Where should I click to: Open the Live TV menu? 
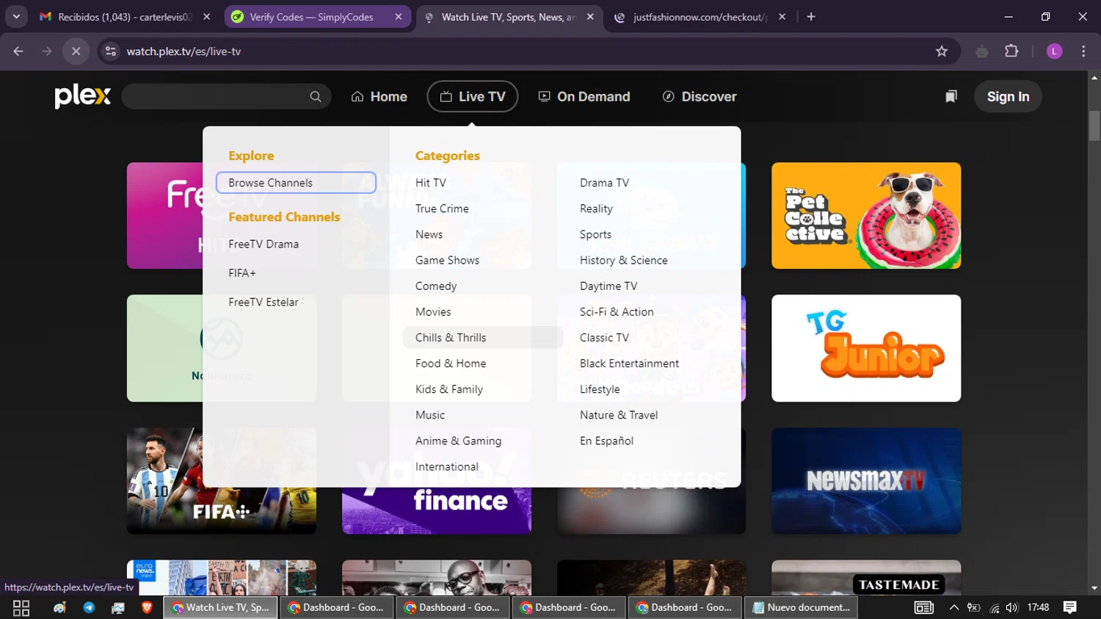tap(473, 97)
